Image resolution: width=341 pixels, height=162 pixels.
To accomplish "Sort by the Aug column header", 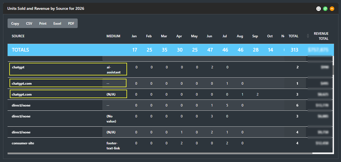I will [240, 36].
